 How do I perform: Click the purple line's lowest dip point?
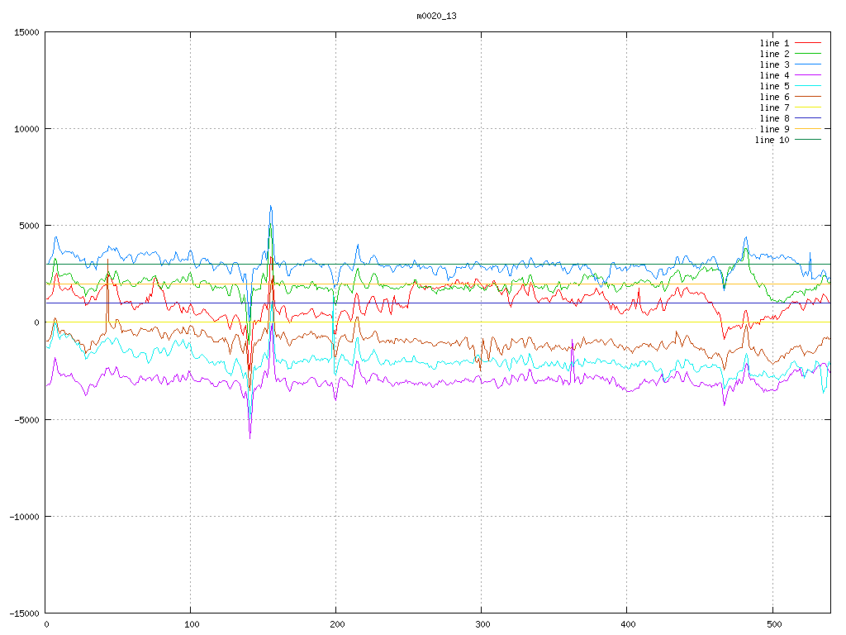coord(250,437)
